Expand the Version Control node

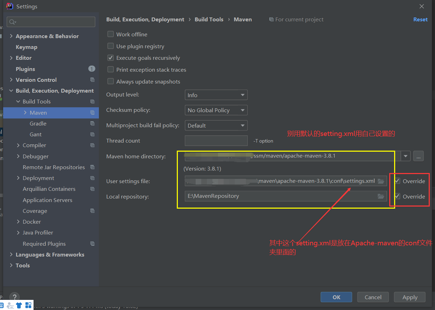11,80
